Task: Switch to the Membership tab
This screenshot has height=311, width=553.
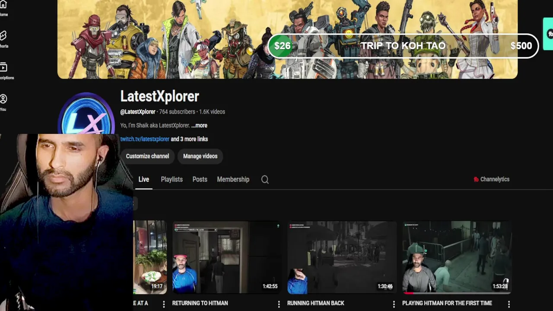Action: 233,179
